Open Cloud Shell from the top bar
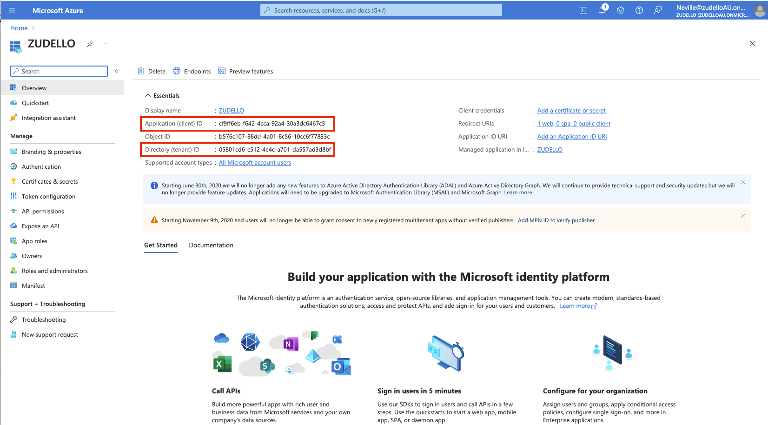The height and width of the screenshot is (425, 768). click(x=583, y=10)
